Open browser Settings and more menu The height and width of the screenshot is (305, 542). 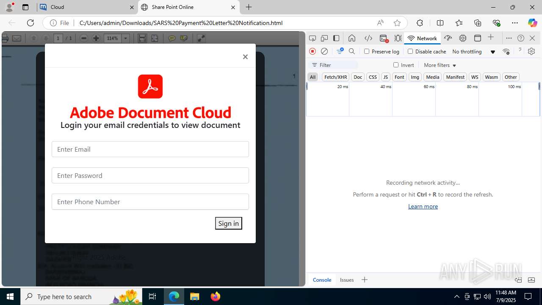pyautogui.click(x=515, y=23)
